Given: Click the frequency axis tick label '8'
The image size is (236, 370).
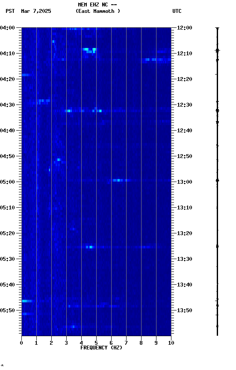Looking at the screenshot, I should (141, 343).
